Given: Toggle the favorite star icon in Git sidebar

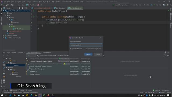Looking at the screenshot, I should tap(4, 77).
